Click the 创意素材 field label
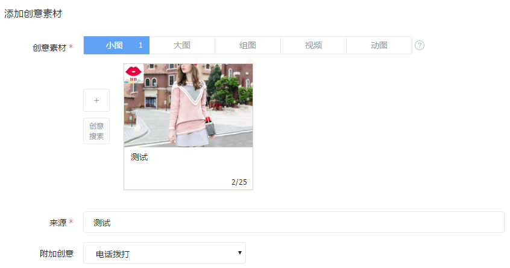 pyautogui.click(x=49, y=47)
